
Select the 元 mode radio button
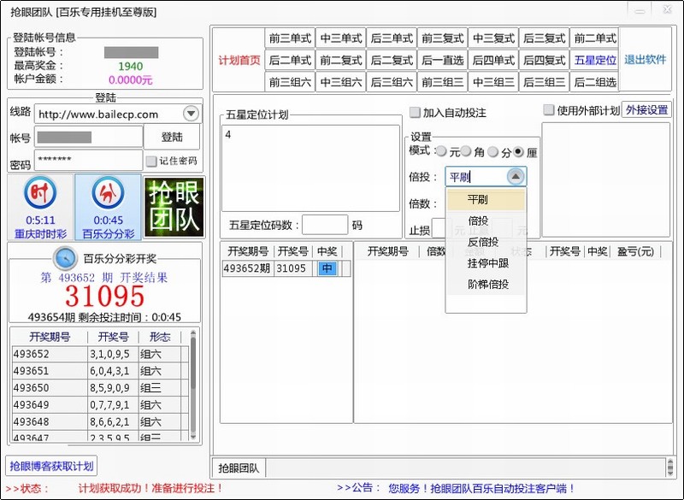pyautogui.click(x=441, y=152)
